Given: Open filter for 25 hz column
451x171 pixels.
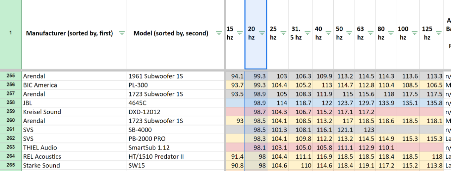Looking at the screenshot, I should pyautogui.click(x=283, y=33).
